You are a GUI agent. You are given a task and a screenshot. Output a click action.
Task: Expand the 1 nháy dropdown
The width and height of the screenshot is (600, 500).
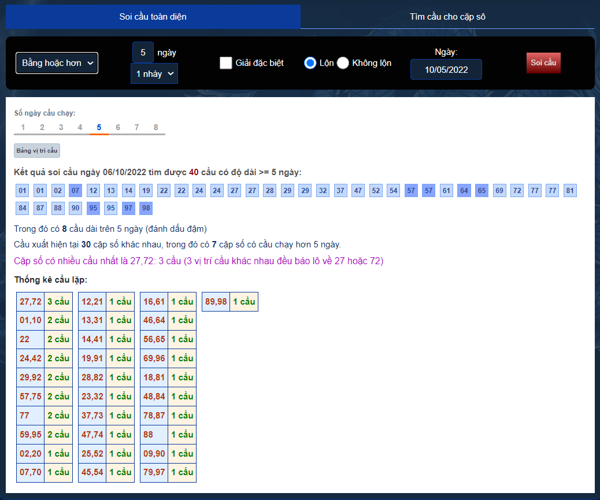click(154, 74)
